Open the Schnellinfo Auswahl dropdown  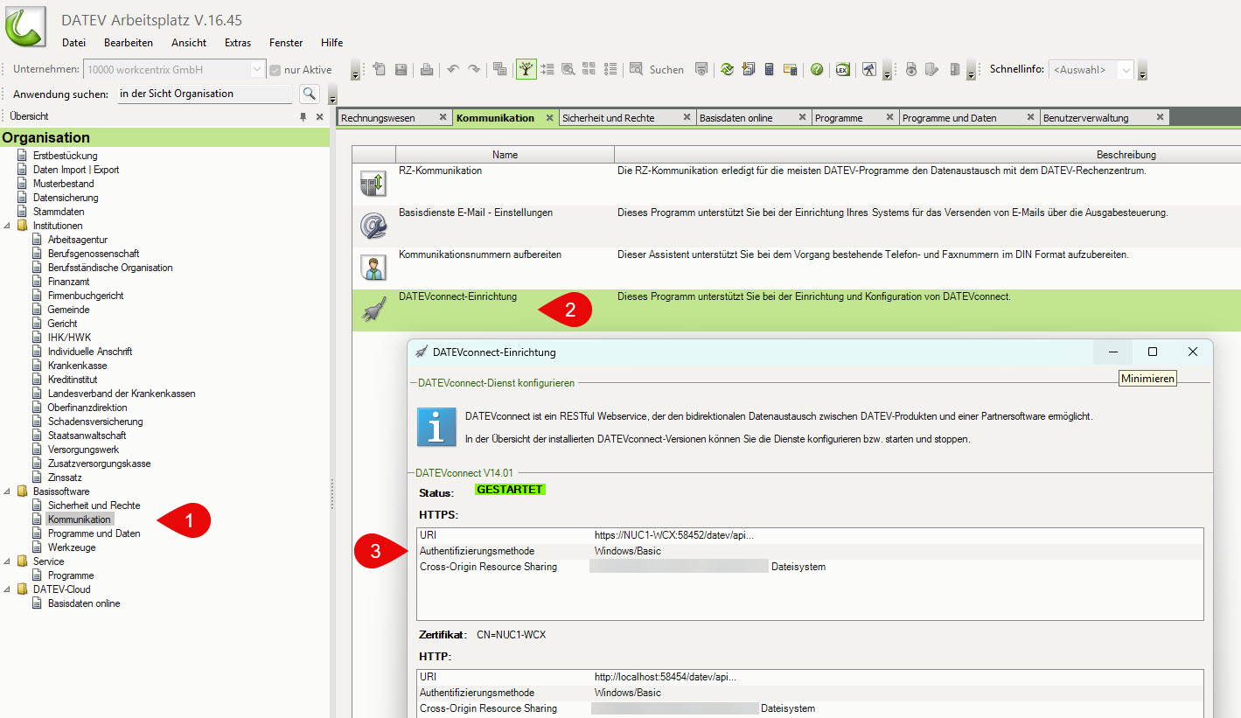click(1126, 70)
